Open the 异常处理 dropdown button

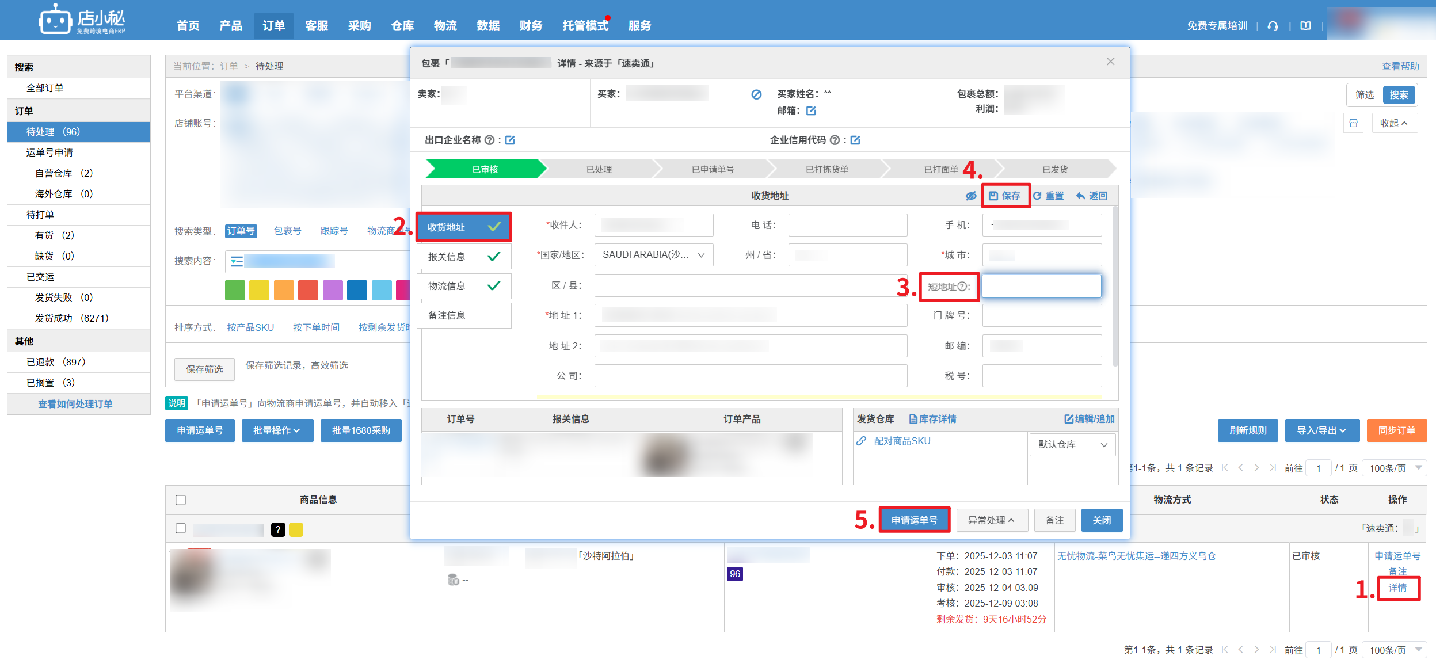tap(991, 520)
